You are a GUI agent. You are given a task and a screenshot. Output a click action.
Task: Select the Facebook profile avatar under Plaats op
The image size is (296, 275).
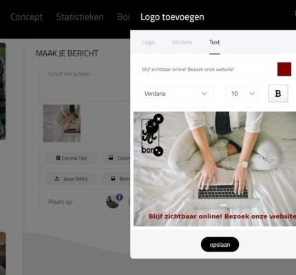click(113, 201)
